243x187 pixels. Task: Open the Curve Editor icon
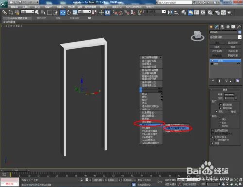click(197, 12)
